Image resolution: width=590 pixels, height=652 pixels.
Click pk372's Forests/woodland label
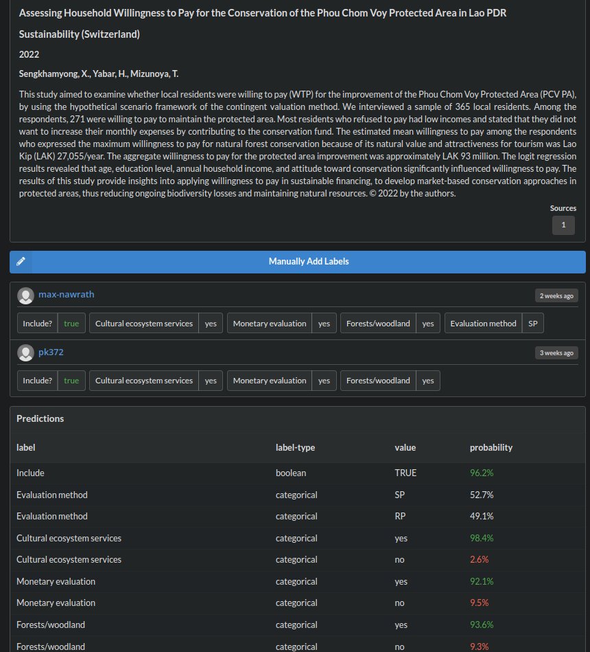[x=390, y=381]
